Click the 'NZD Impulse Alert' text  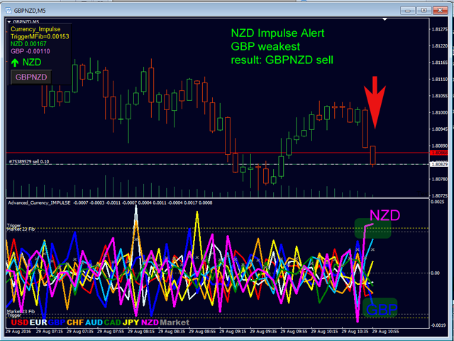tap(277, 33)
